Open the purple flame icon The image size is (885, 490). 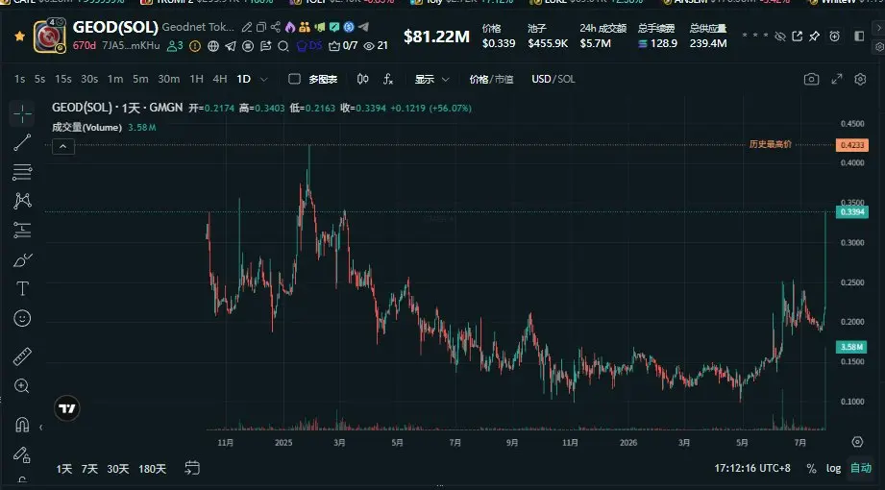[x=290, y=27]
